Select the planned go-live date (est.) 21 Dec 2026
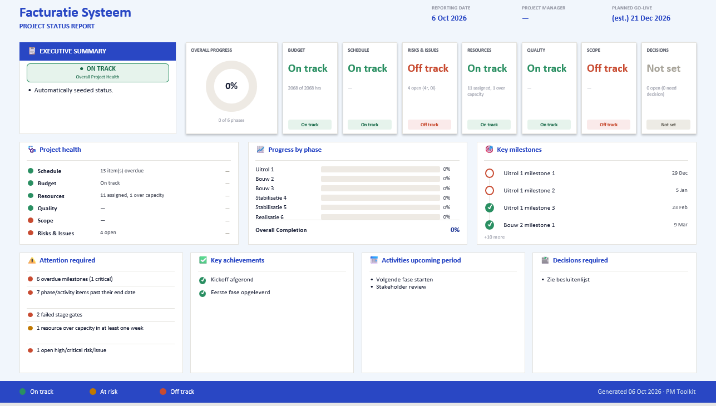Viewport: 716px width, 406px height. 641,18
